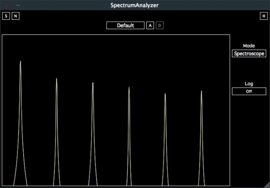Toggle the Log setting from Off

(x=249, y=92)
